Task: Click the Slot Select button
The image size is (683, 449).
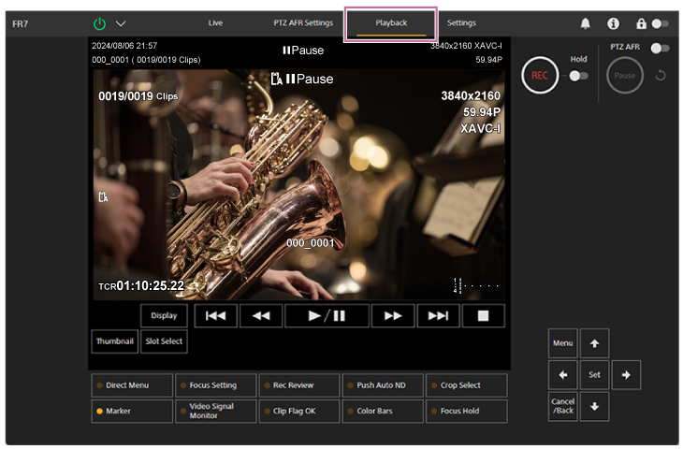Action: point(165,341)
